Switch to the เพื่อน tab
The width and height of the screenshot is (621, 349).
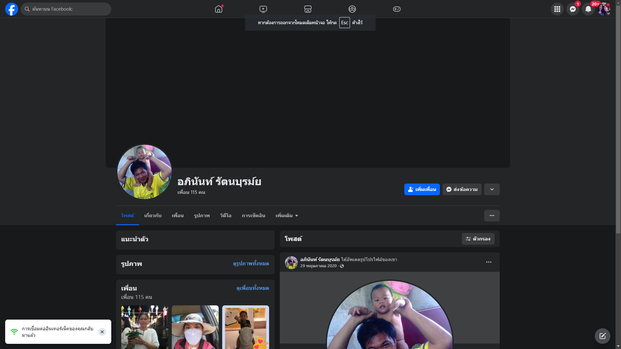click(x=178, y=216)
